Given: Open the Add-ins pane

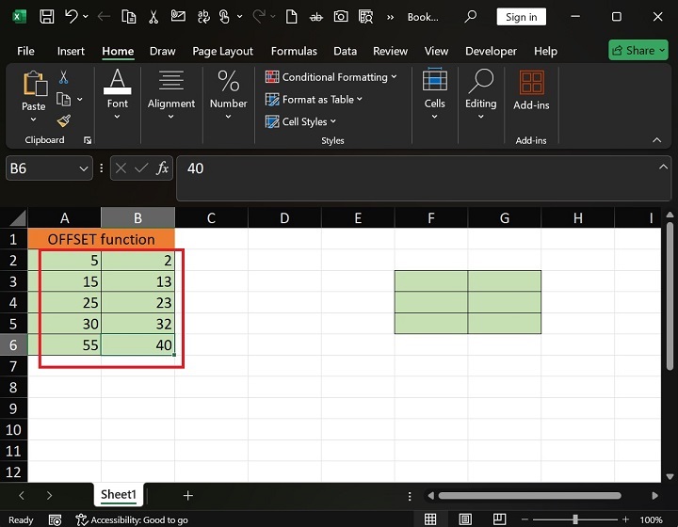Looking at the screenshot, I should (x=531, y=90).
